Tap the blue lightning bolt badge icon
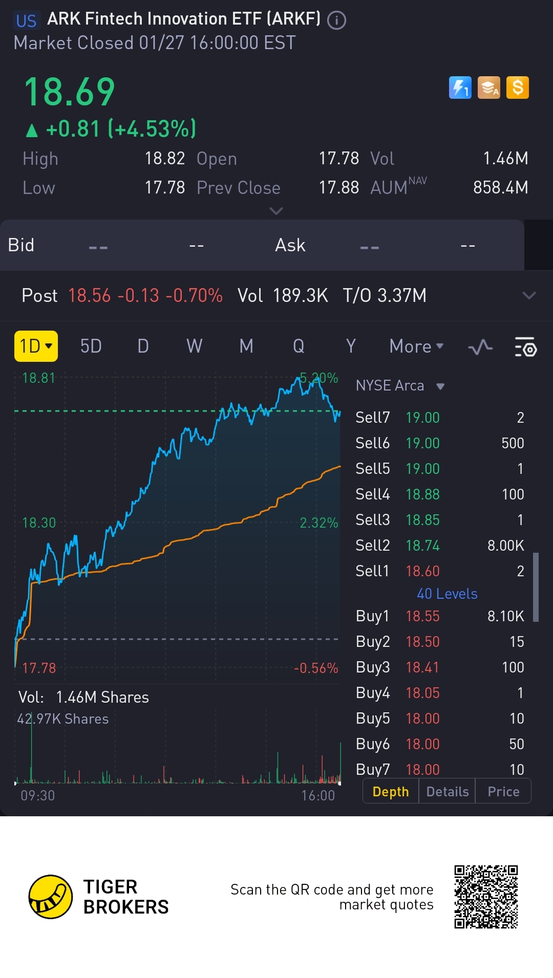Viewport: 553px width, 978px height. 460,88
